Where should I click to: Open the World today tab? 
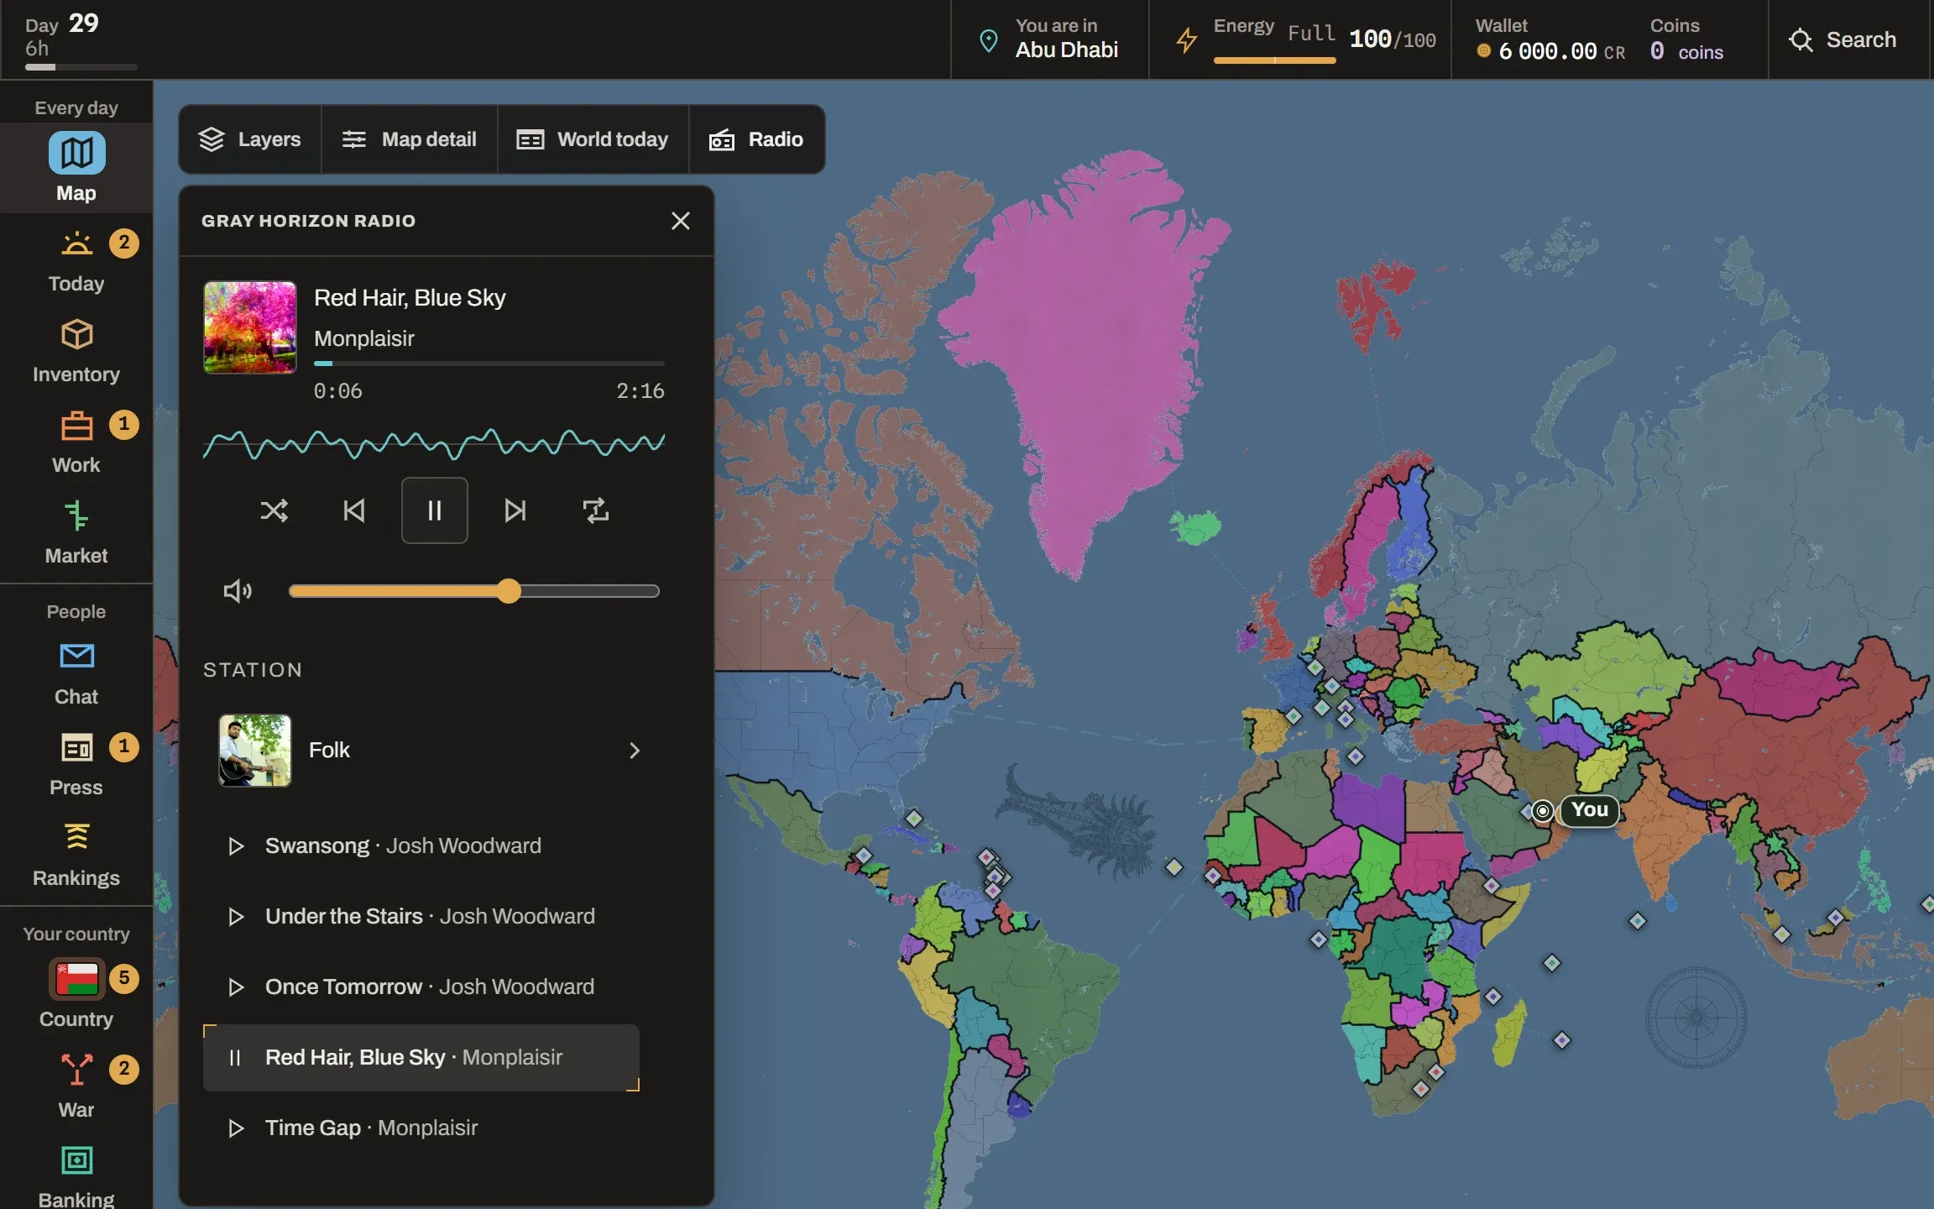pyautogui.click(x=593, y=139)
